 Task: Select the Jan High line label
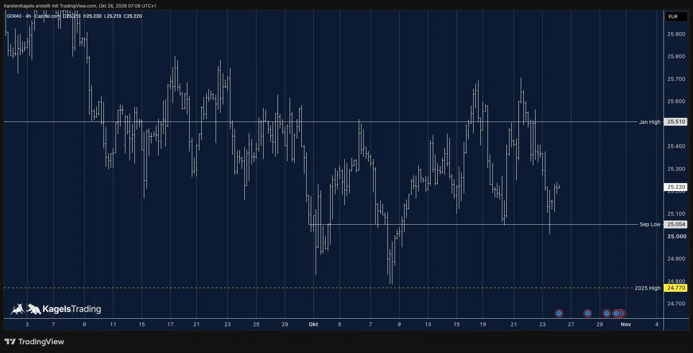(x=650, y=122)
